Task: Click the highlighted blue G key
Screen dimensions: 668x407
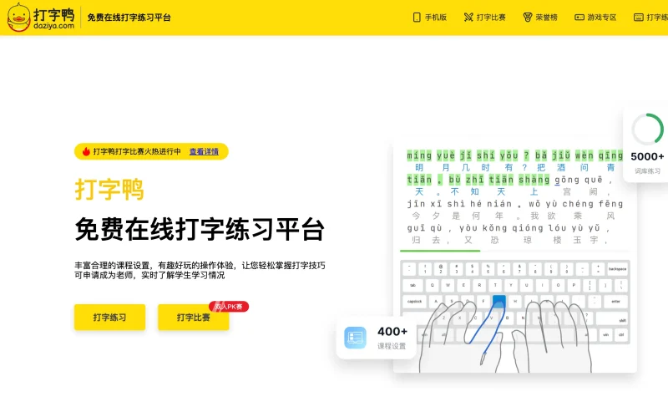Action: 498,302
